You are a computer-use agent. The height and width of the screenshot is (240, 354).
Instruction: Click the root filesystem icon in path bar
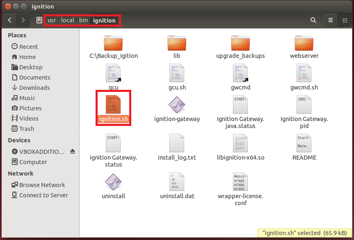click(x=39, y=21)
